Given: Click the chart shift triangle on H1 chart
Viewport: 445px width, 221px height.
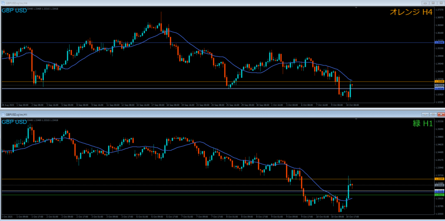Looking at the screenshot, I should (x=355, y=118).
